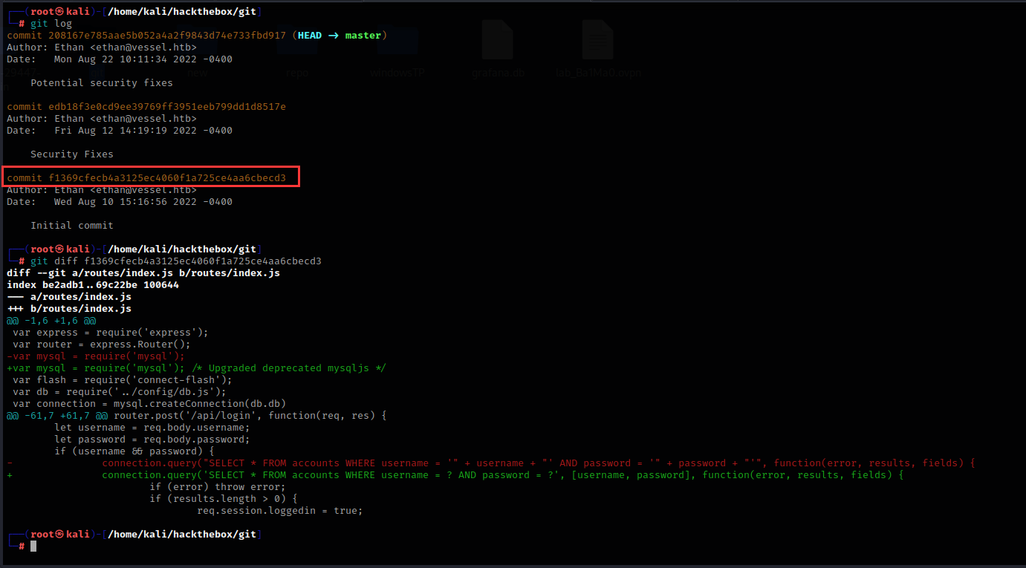Click 'index be2adb1..69c22be 100644' line
1026x568 pixels.
coord(93,285)
